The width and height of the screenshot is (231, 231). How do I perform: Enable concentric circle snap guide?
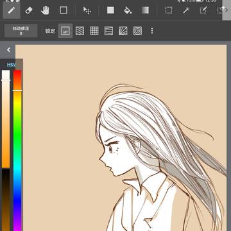[137, 31]
